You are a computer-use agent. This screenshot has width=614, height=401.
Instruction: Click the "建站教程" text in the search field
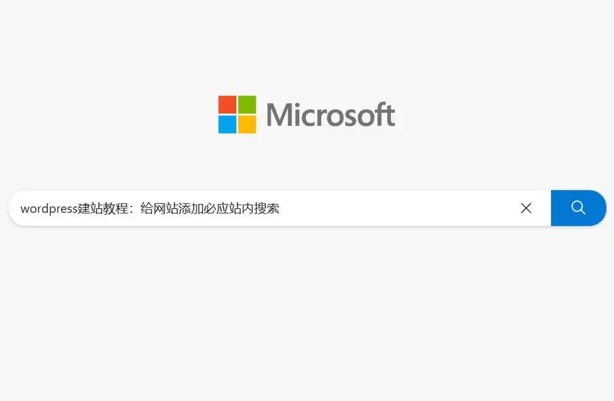[103, 208]
